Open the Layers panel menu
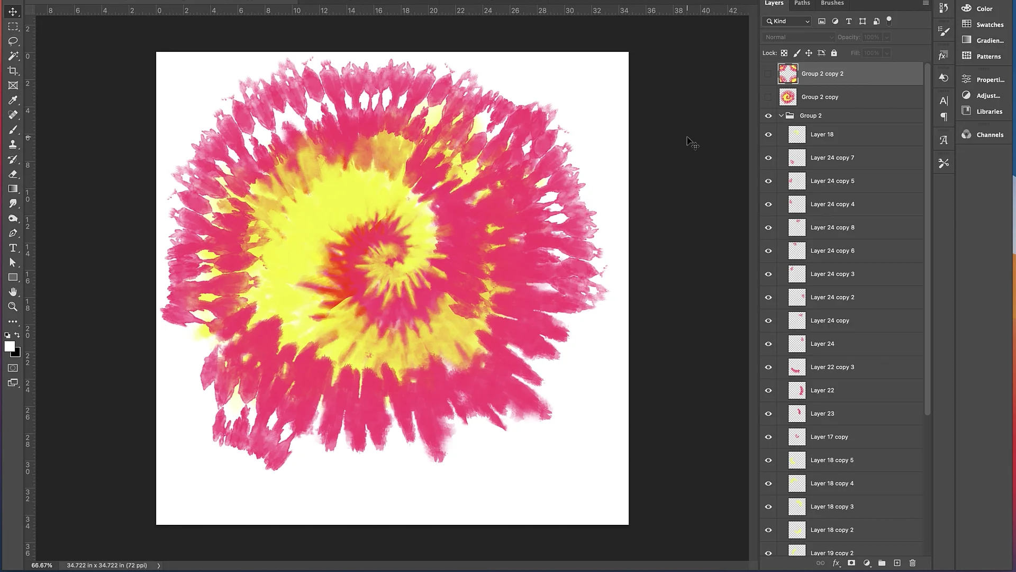Screen dimensions: 1016x572 click(926, 3)
